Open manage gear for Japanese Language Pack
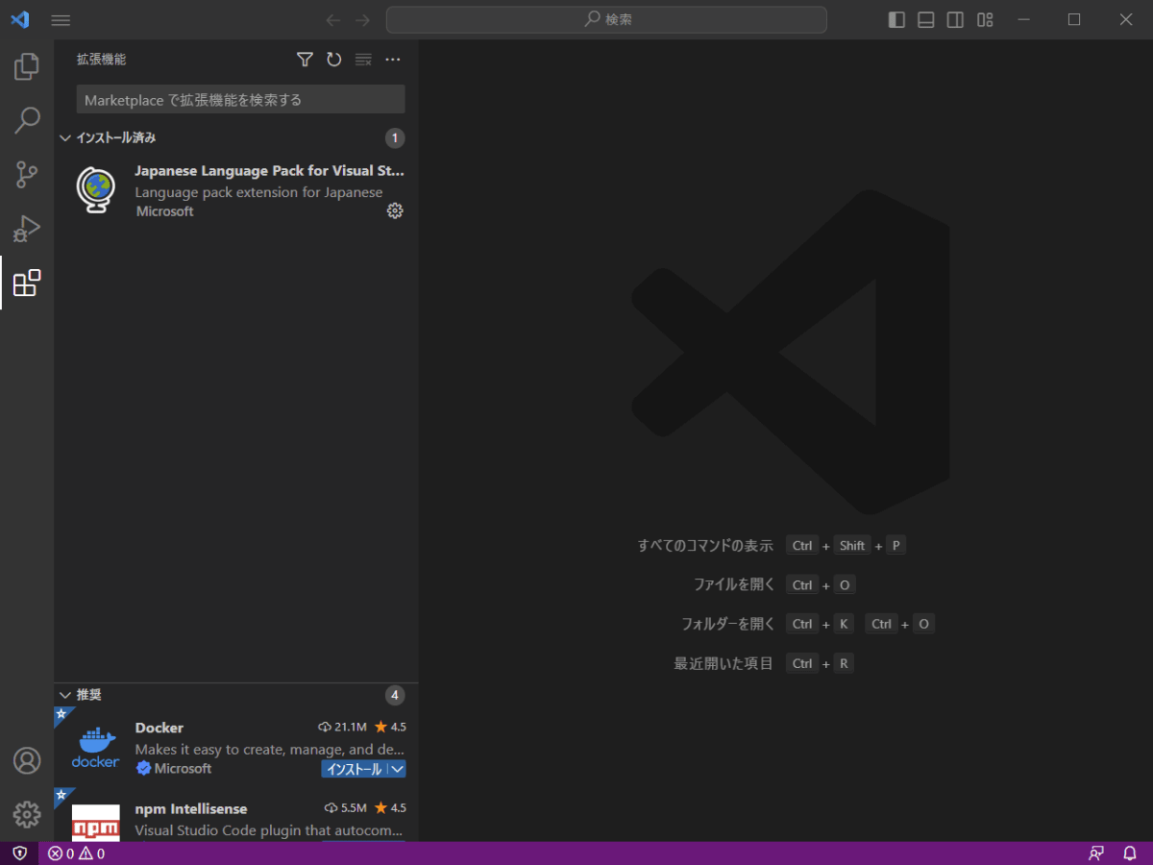This screenshot has width=1153, height=865. click(x=395, y=210)
